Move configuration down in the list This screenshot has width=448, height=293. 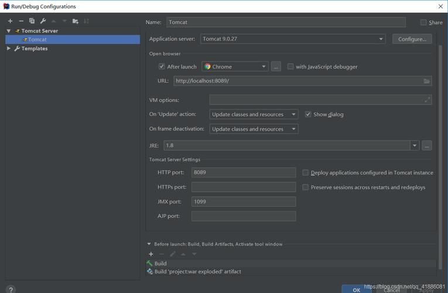(x=64, y=21)
